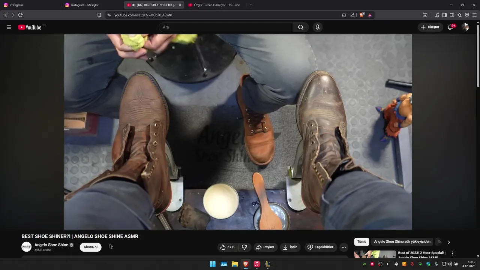Screen dimensions: 480x270
Task: Close the BEST SHOE SHINER tab
Action: click(180, 5)
